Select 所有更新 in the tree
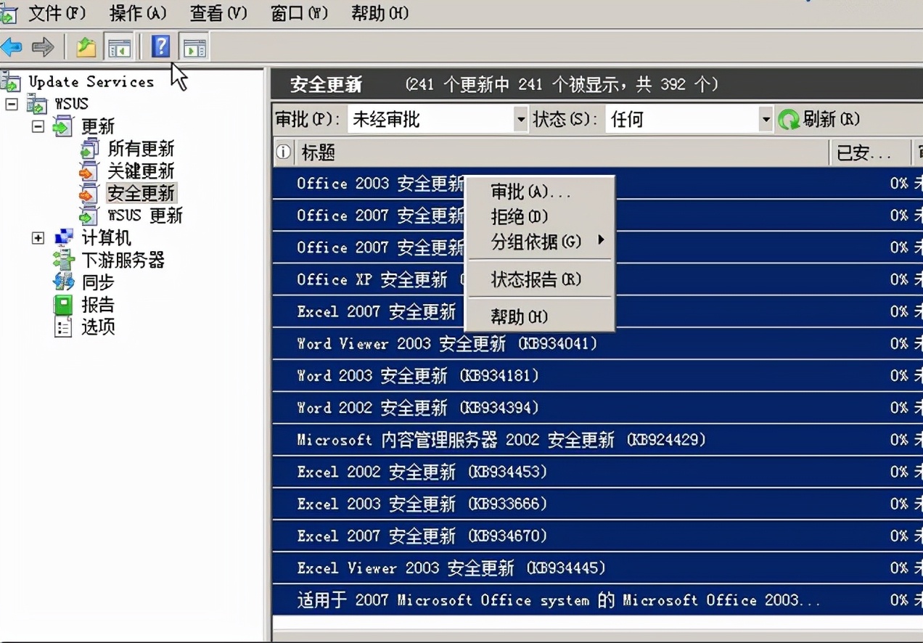923x643 pixels. click(x=141, y=149)
